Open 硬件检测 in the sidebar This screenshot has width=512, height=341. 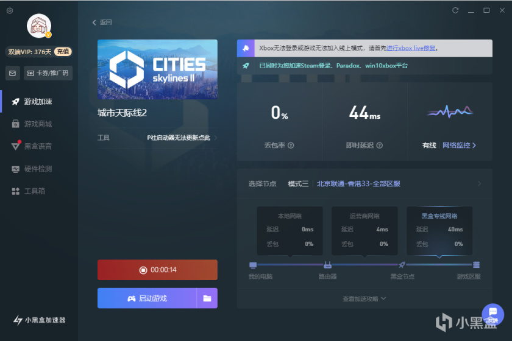point(39,169)
